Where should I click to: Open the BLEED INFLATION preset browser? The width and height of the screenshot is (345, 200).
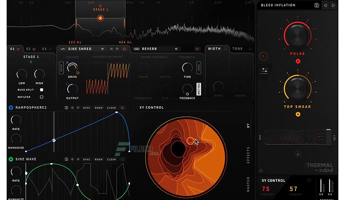pos(278,5)
